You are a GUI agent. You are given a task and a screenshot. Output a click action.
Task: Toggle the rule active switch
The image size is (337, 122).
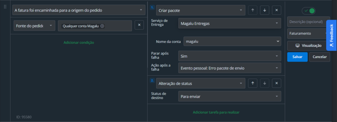click(x=309, y=11)
